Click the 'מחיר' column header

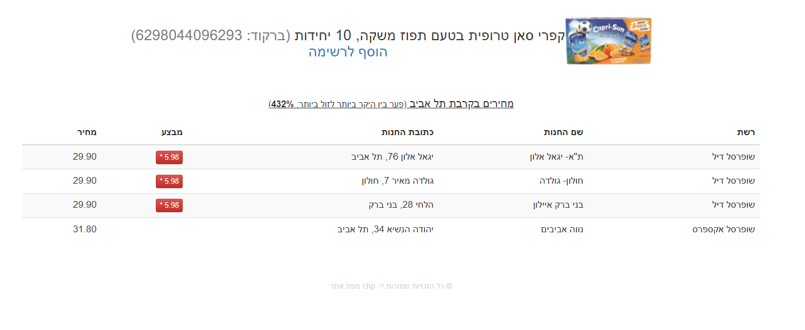pos(87,132)
